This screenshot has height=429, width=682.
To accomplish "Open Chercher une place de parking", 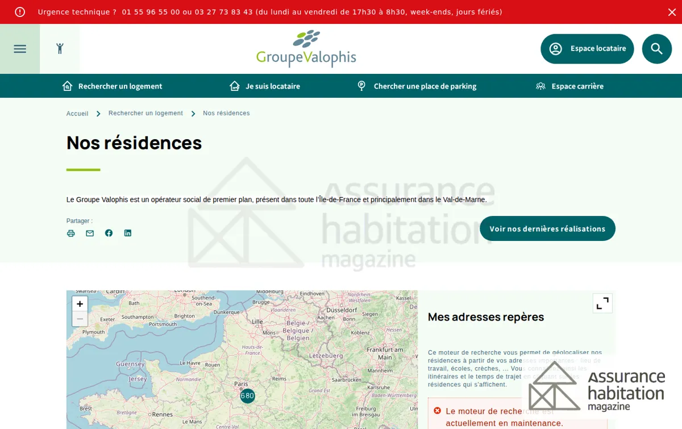I will (x=417, y=86).
